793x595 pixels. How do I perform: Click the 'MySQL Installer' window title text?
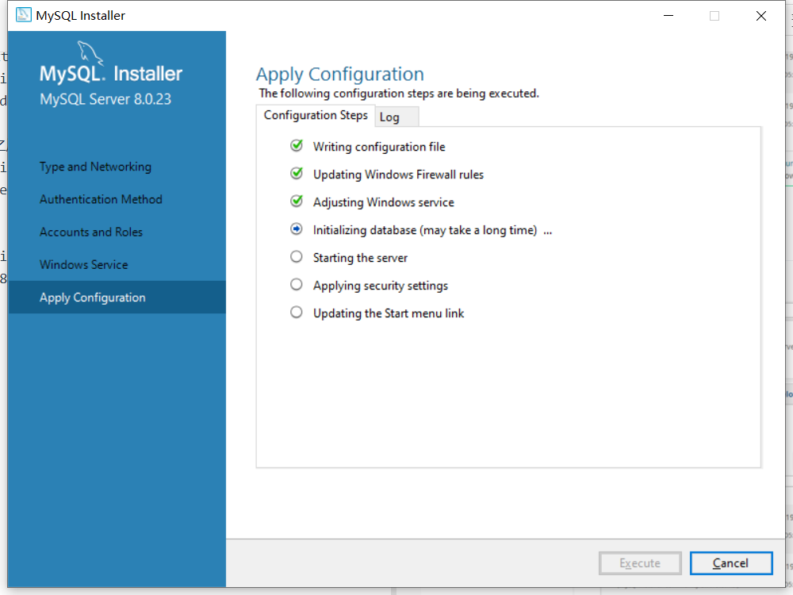tap(80, 16)
